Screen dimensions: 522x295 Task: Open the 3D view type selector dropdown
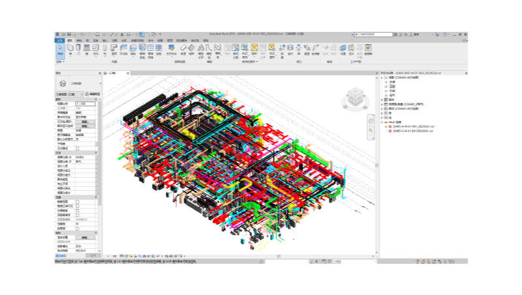pyautogui.click(x=100, y=83)
